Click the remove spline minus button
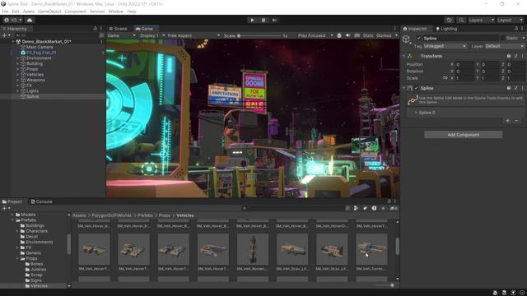 516,121
